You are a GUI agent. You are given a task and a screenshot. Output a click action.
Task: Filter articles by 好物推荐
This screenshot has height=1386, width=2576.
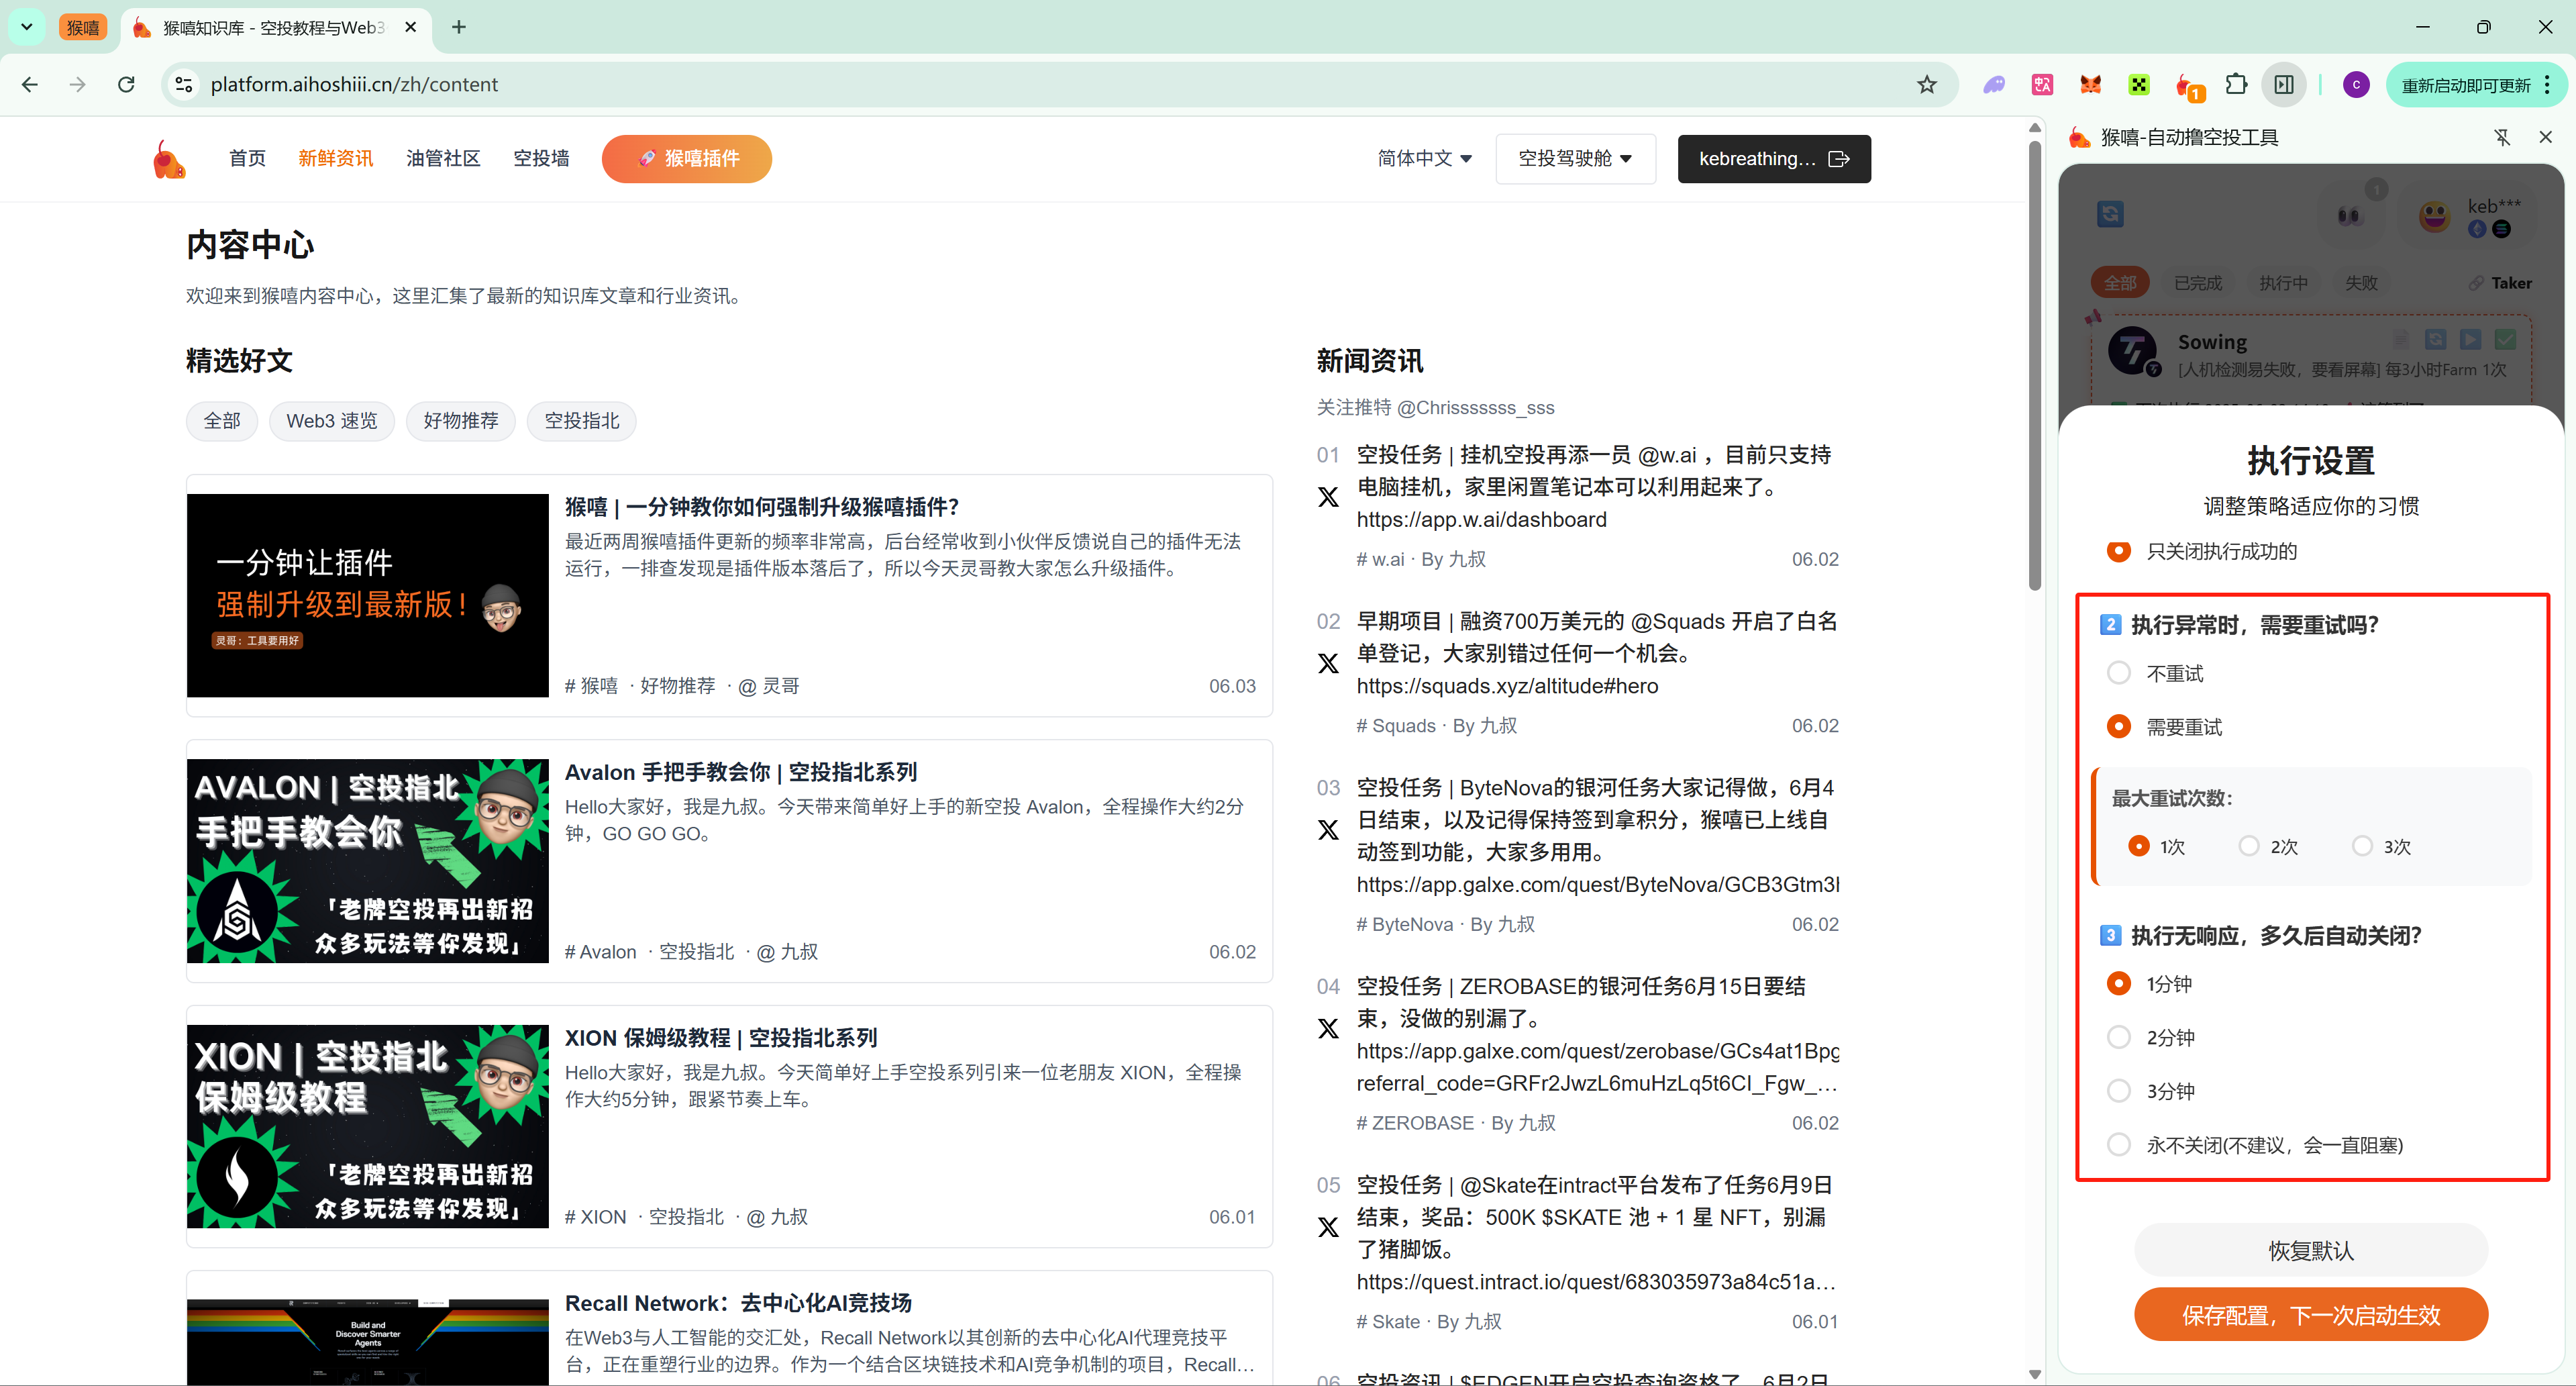point(461,420)
